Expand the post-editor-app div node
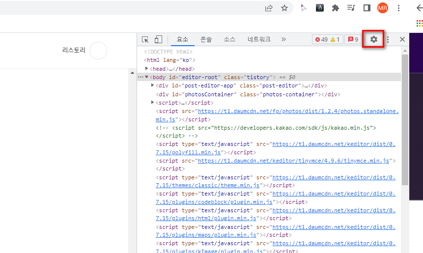 point(152,85)
